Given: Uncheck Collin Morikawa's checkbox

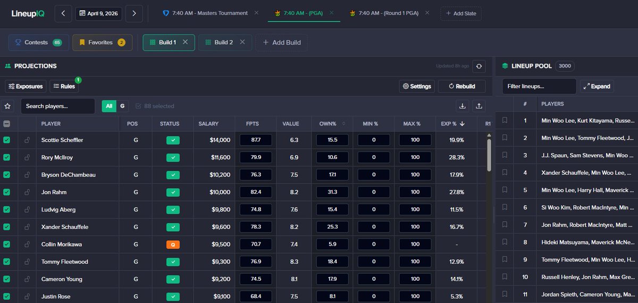Looking at the screenshot, I should pyautogui.click(x=6, y=245).
